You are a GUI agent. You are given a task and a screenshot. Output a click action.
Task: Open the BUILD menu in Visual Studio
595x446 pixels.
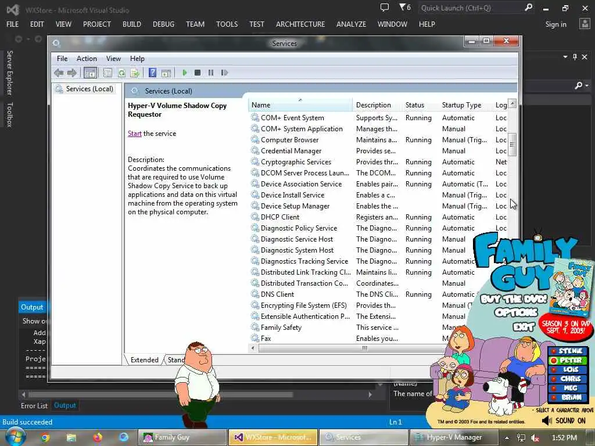[132, 24]
